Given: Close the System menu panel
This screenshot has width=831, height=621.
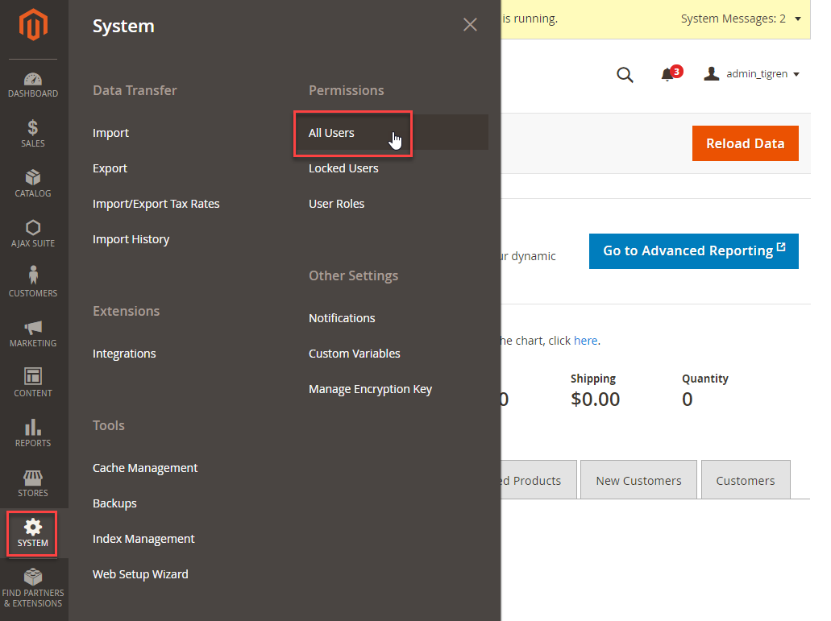Looking at the screenshot, I should (470, 25).
